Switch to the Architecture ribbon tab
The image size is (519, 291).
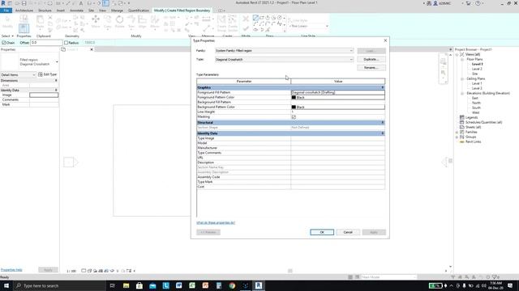(x=24, y=11)
